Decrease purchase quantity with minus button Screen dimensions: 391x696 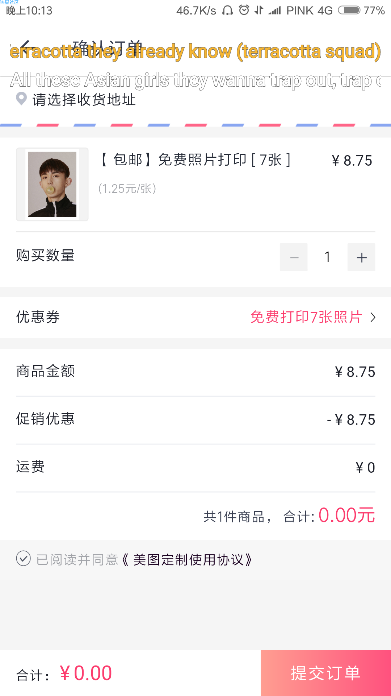tap(294, 257)
